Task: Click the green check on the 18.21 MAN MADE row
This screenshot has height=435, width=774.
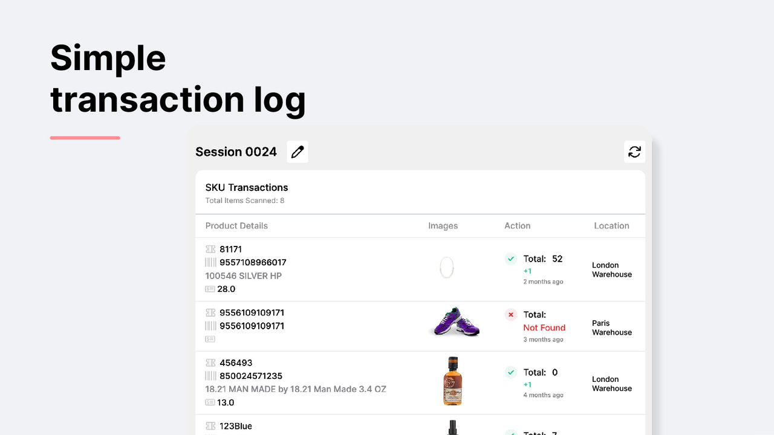Action: pyautogui.click(x=511, y=372)
